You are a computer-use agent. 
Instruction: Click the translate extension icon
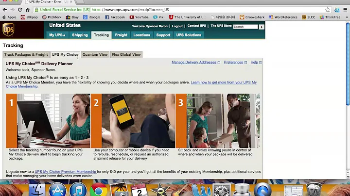pos(337,10)
